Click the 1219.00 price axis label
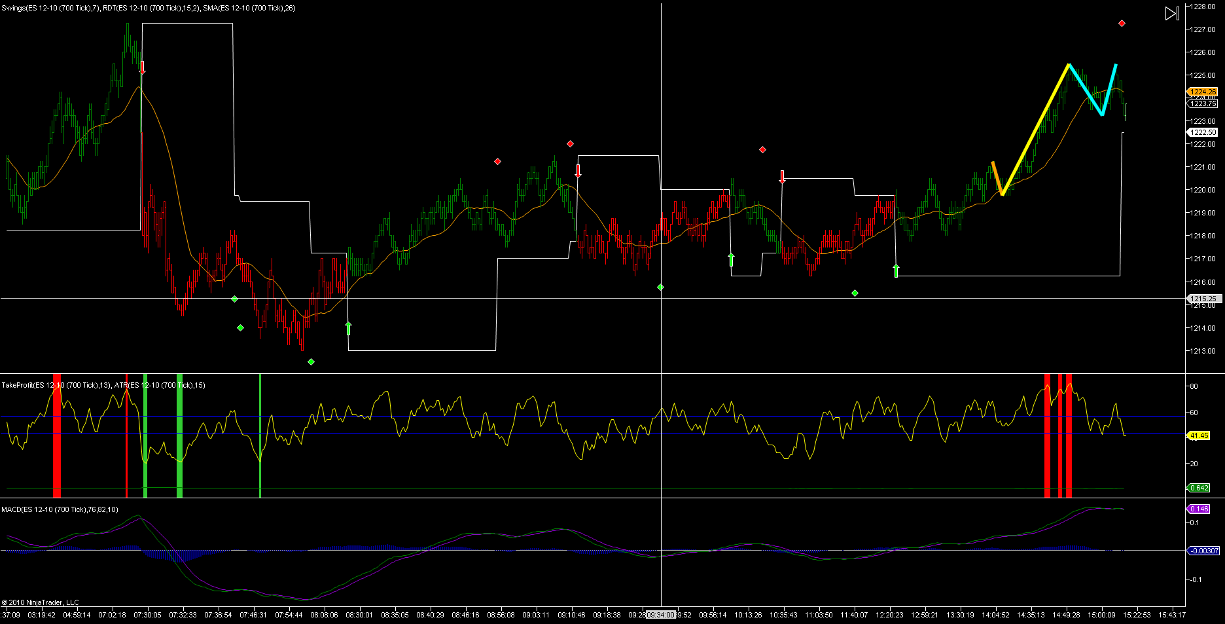1225x624 pixels. pos(1203,213)
